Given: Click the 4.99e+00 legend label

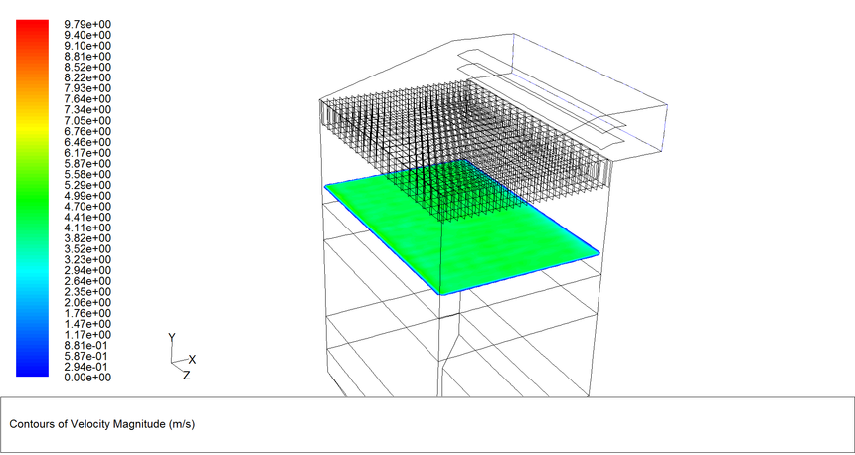Looking at the screenshot, I should [x=87, y=196].
